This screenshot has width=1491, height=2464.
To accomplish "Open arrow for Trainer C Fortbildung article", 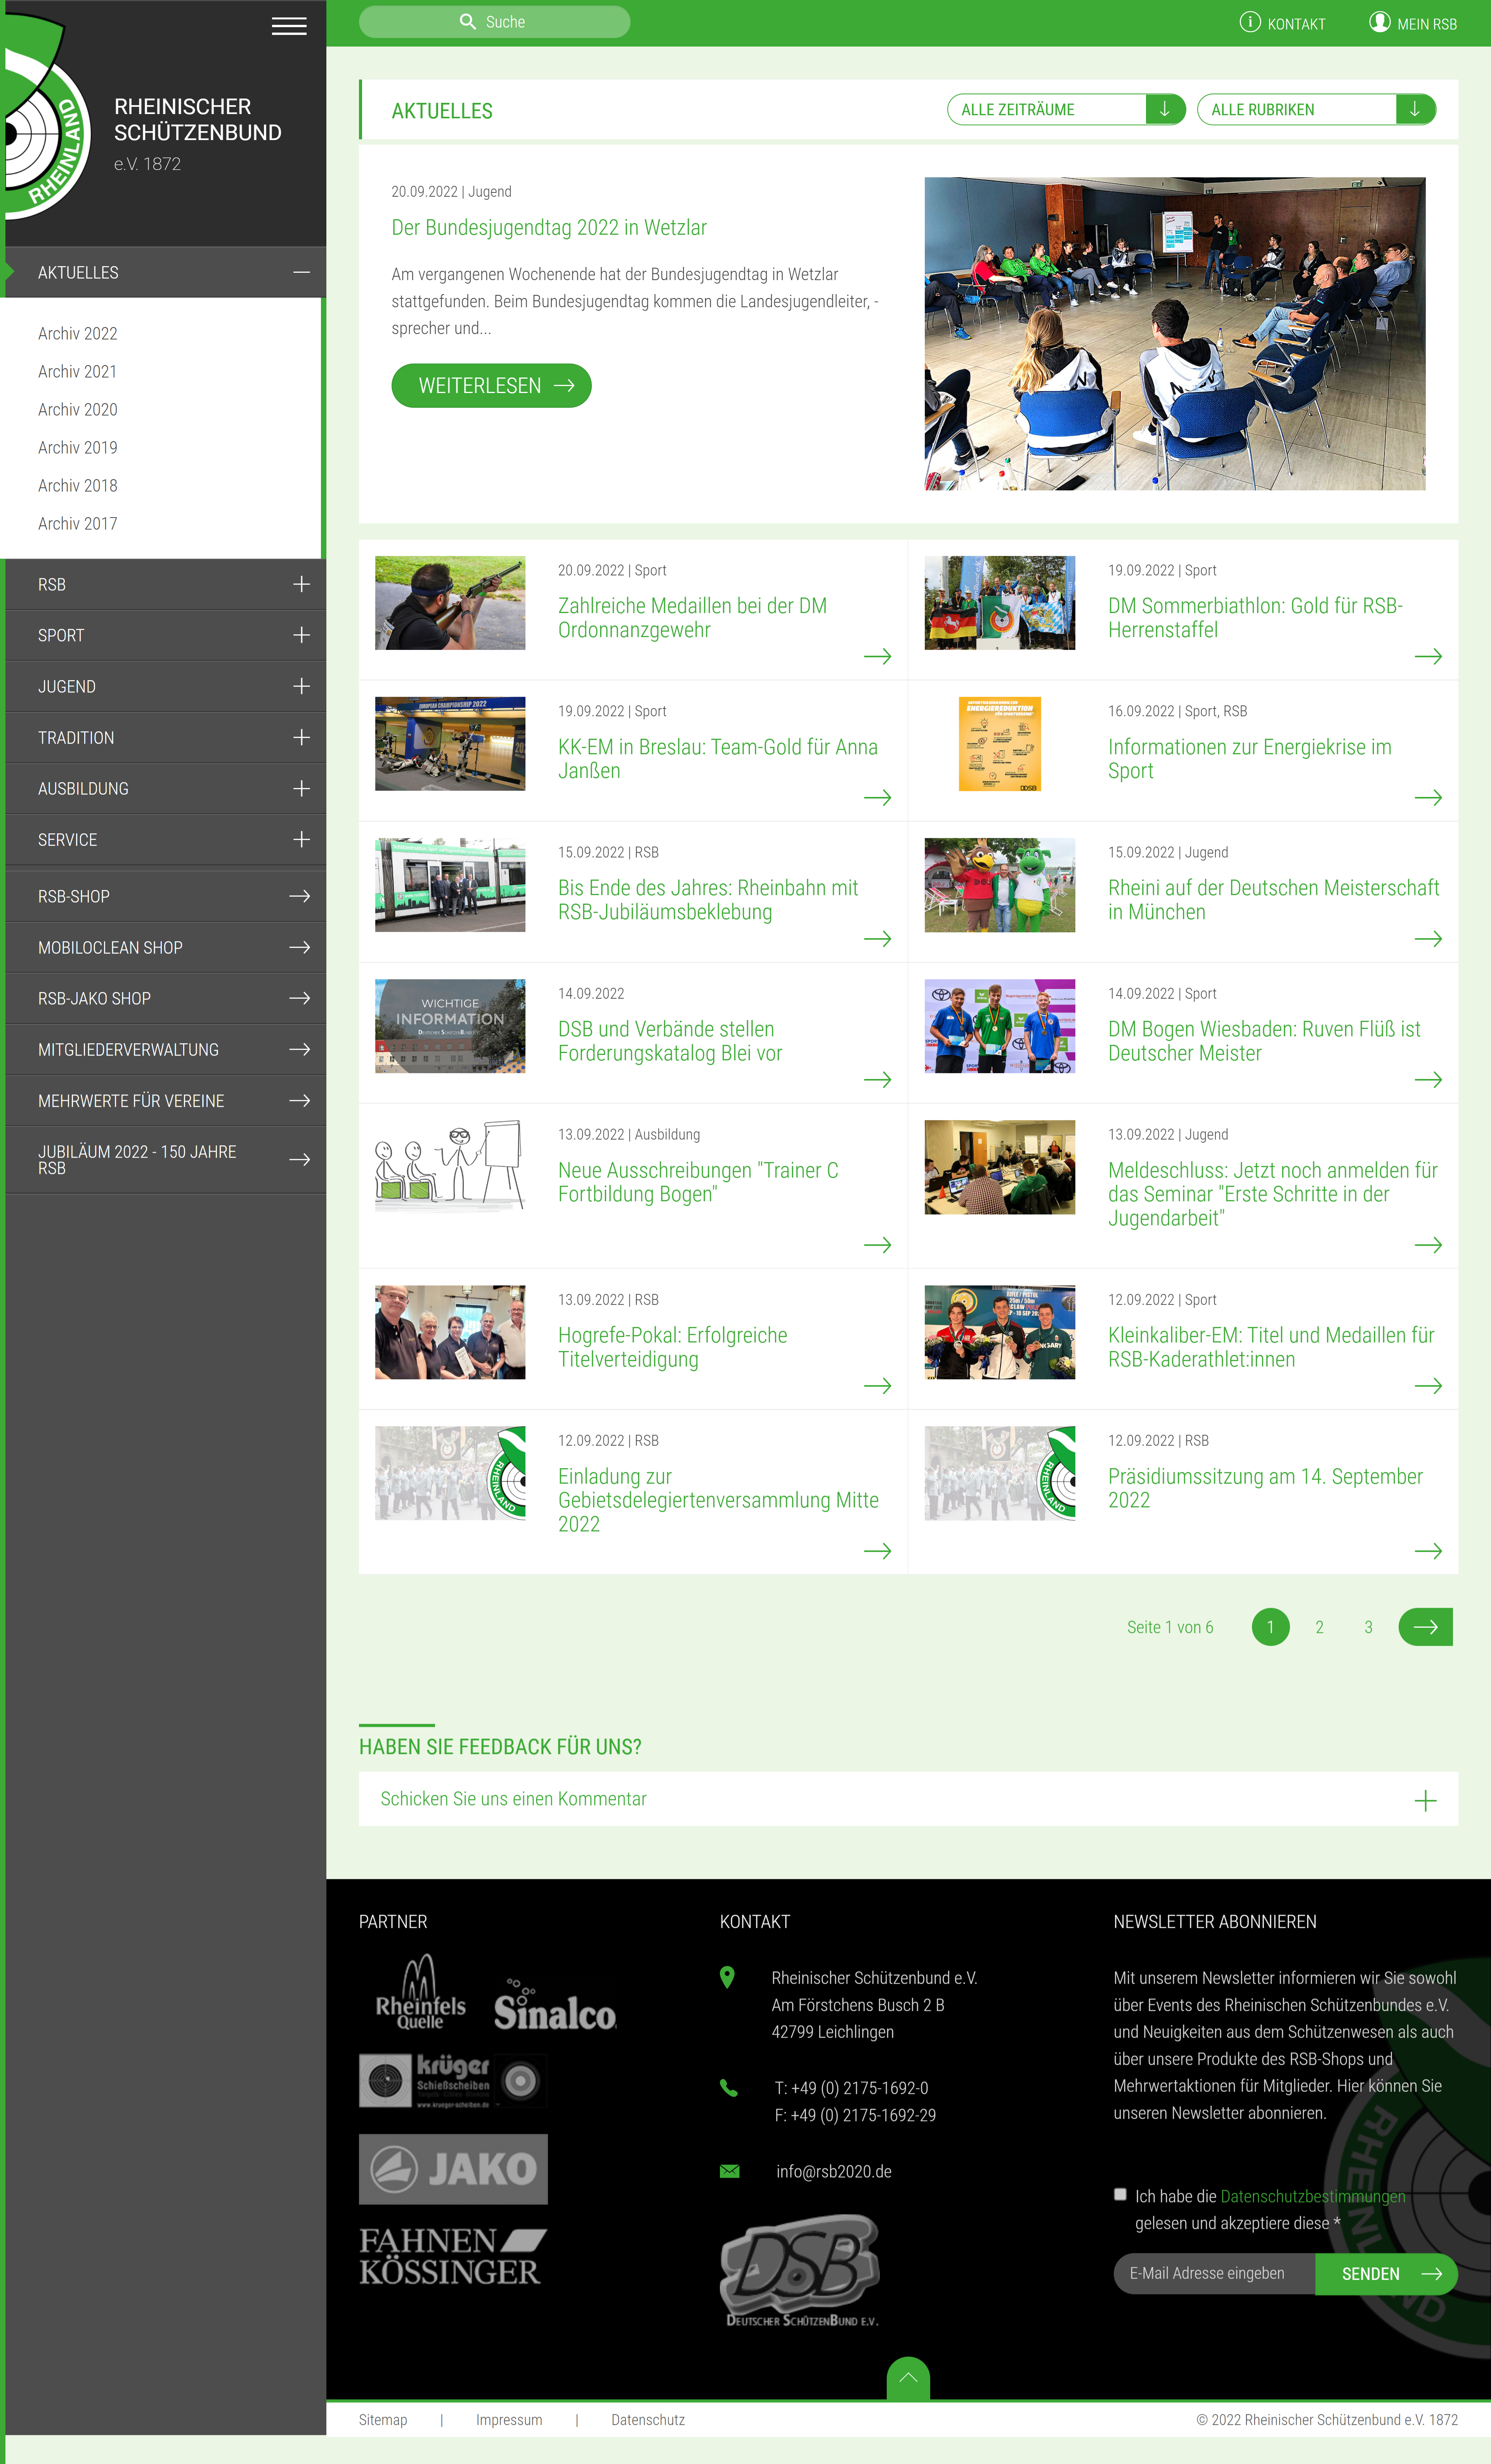I will coord(877,1245).
